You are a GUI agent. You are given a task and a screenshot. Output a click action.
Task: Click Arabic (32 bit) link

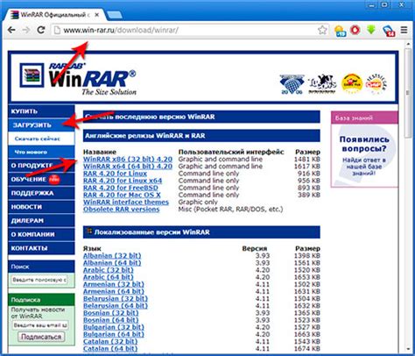pos(109,270)
